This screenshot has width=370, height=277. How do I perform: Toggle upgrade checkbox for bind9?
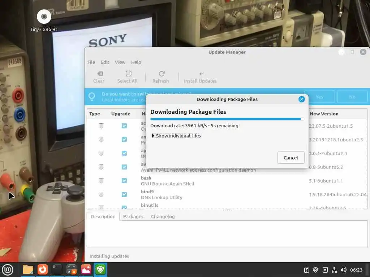click(124, 194)
